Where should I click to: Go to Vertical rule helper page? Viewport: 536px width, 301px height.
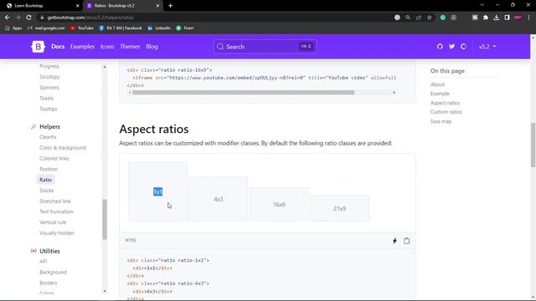click(x=53, y=222)
